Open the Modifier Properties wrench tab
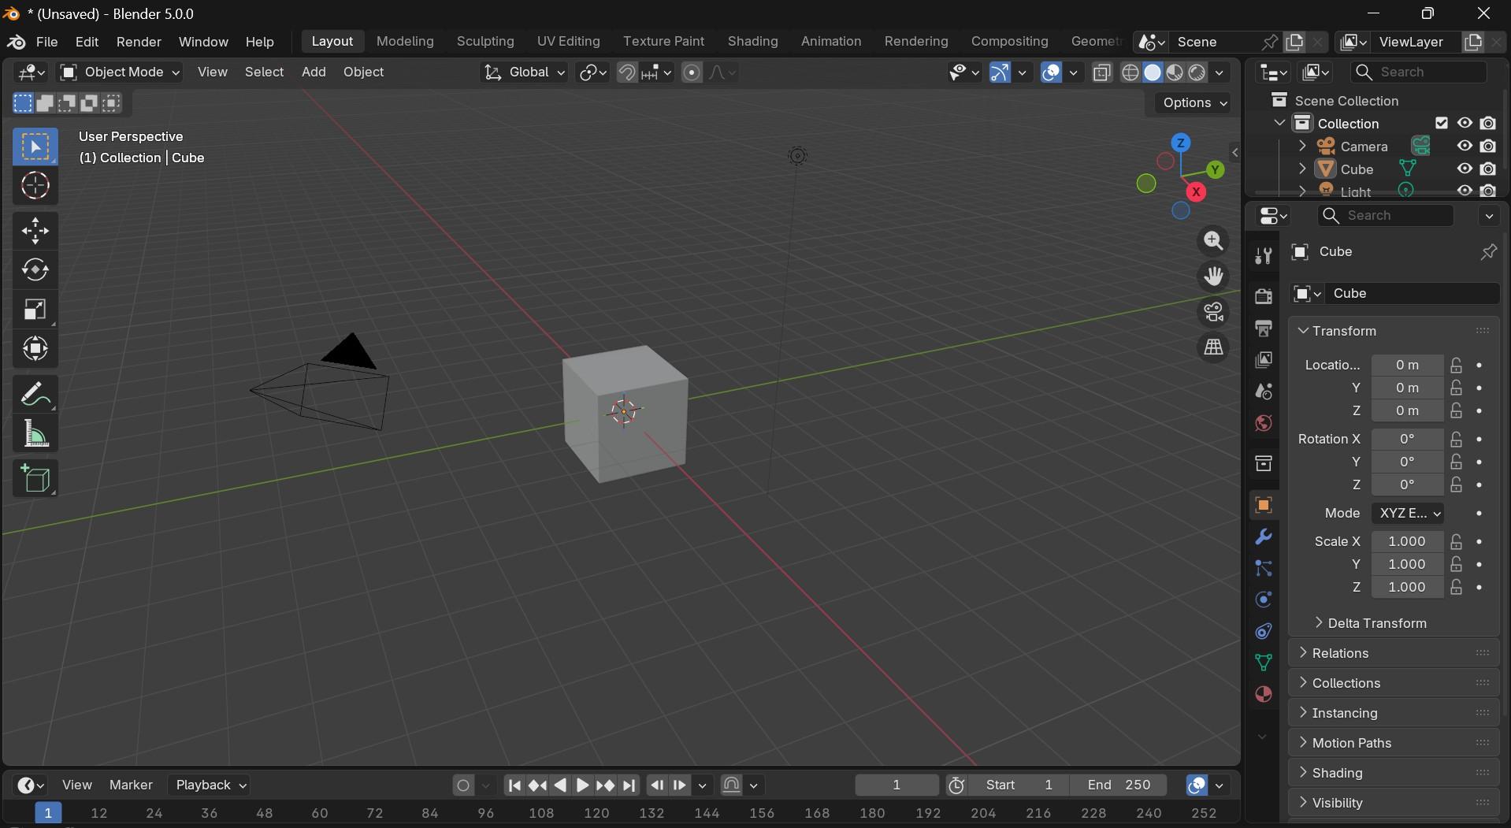Image resolution: width=1511 pixels, height=828 pixels. click(x=1264, y=537)
